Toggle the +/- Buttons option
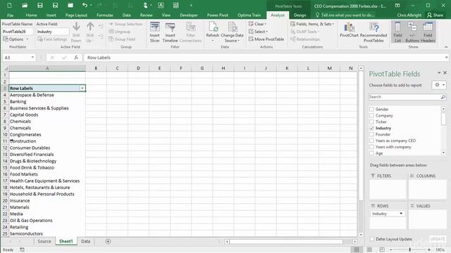Screen dimensions: 451x253 [x=412, y=32]
